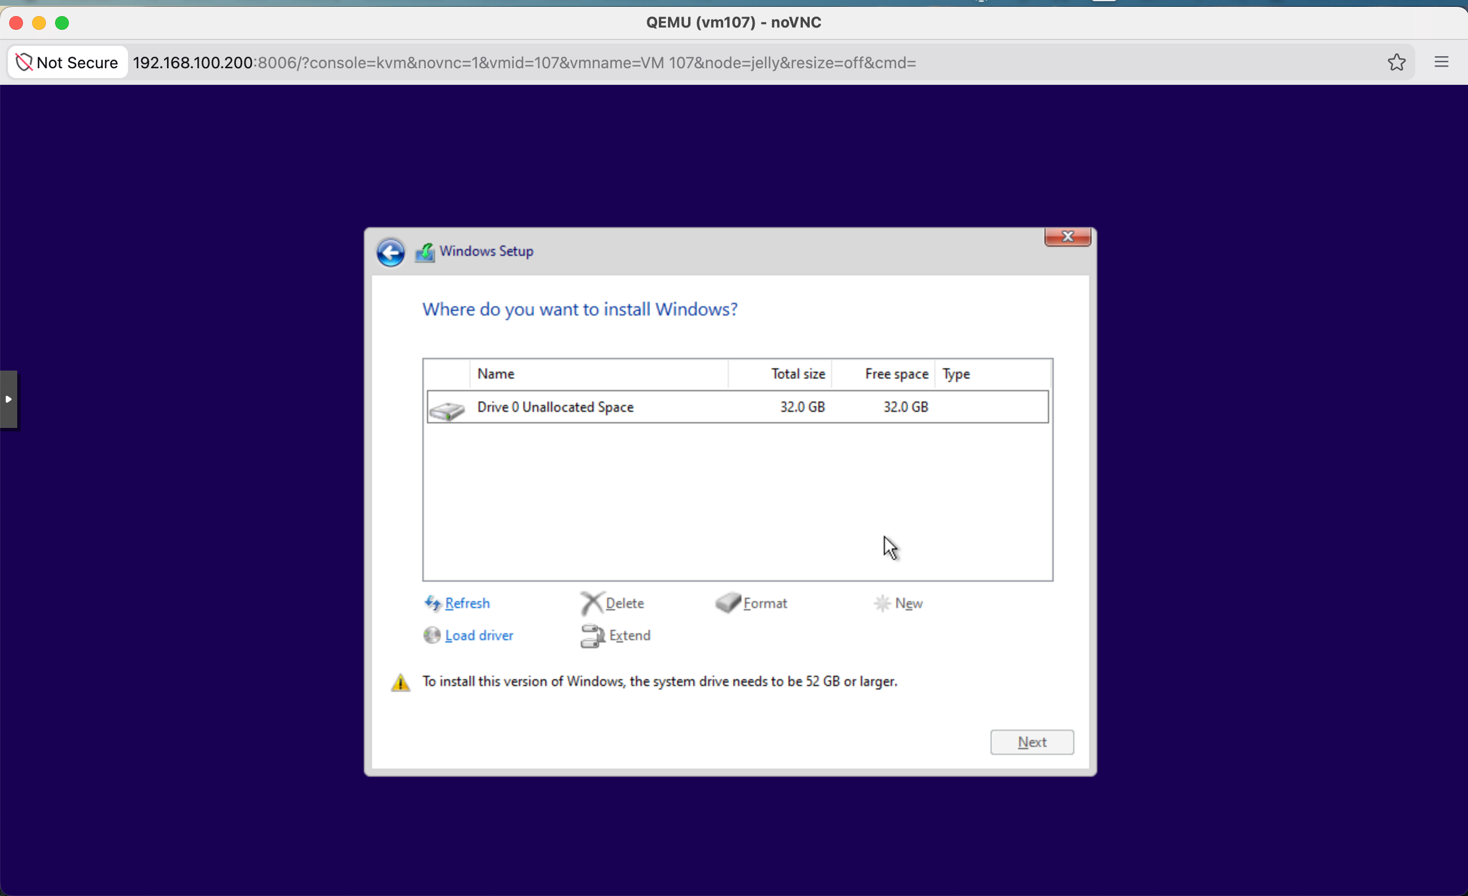The image size is (1468, 896).
Task: Click the Format eraser icon
Action: [728, 602]
